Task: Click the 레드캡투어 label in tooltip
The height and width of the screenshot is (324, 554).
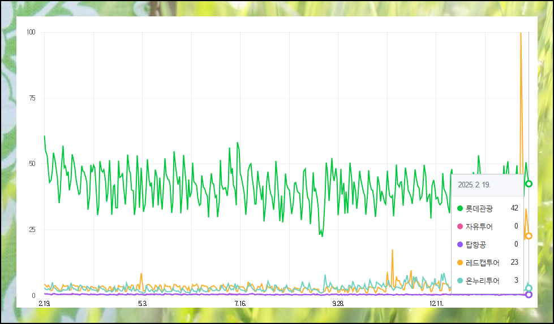Action: (x=483, y=262)
